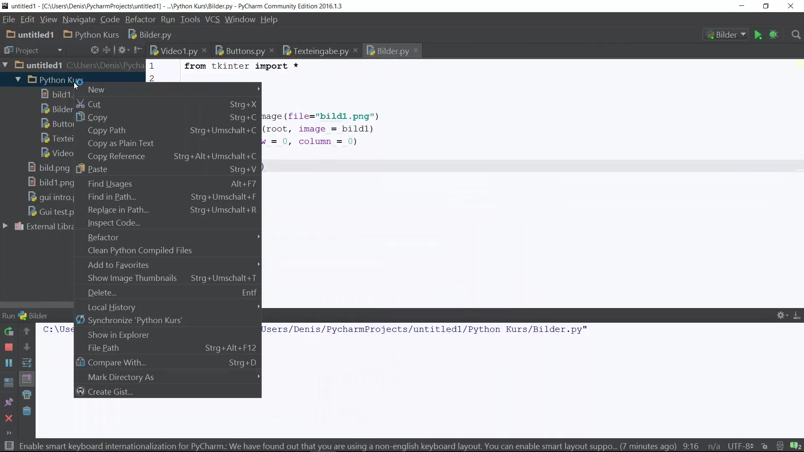Open the Bilder run configuration dropdown
804x452 pixels.
(726, 35)
